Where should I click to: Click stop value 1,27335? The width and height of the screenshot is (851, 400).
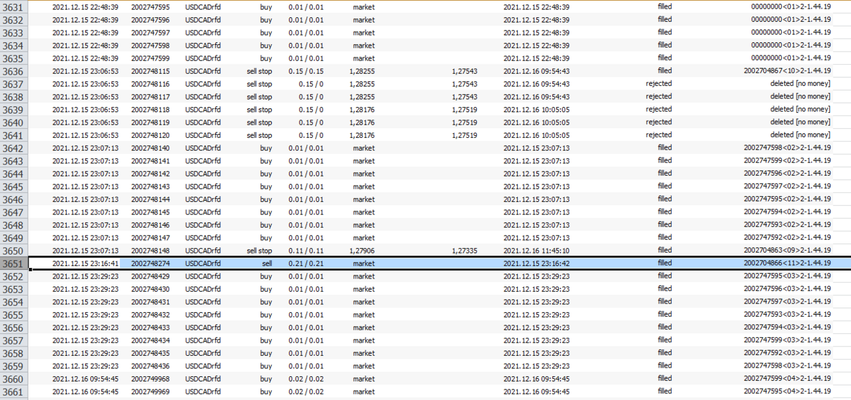(x=464, y=251)
